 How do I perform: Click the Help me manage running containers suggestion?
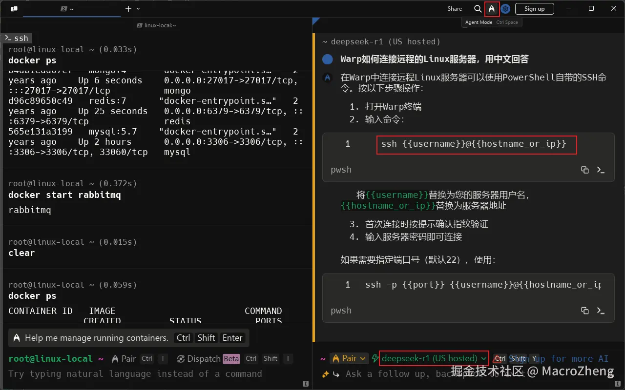click(128, 338)
